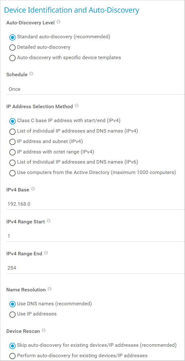Click the Schedule help info icon
185x361 pixels.
(x=31, y=74)
